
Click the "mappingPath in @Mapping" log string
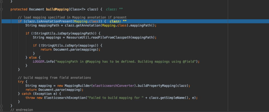(x=126, y=62)
